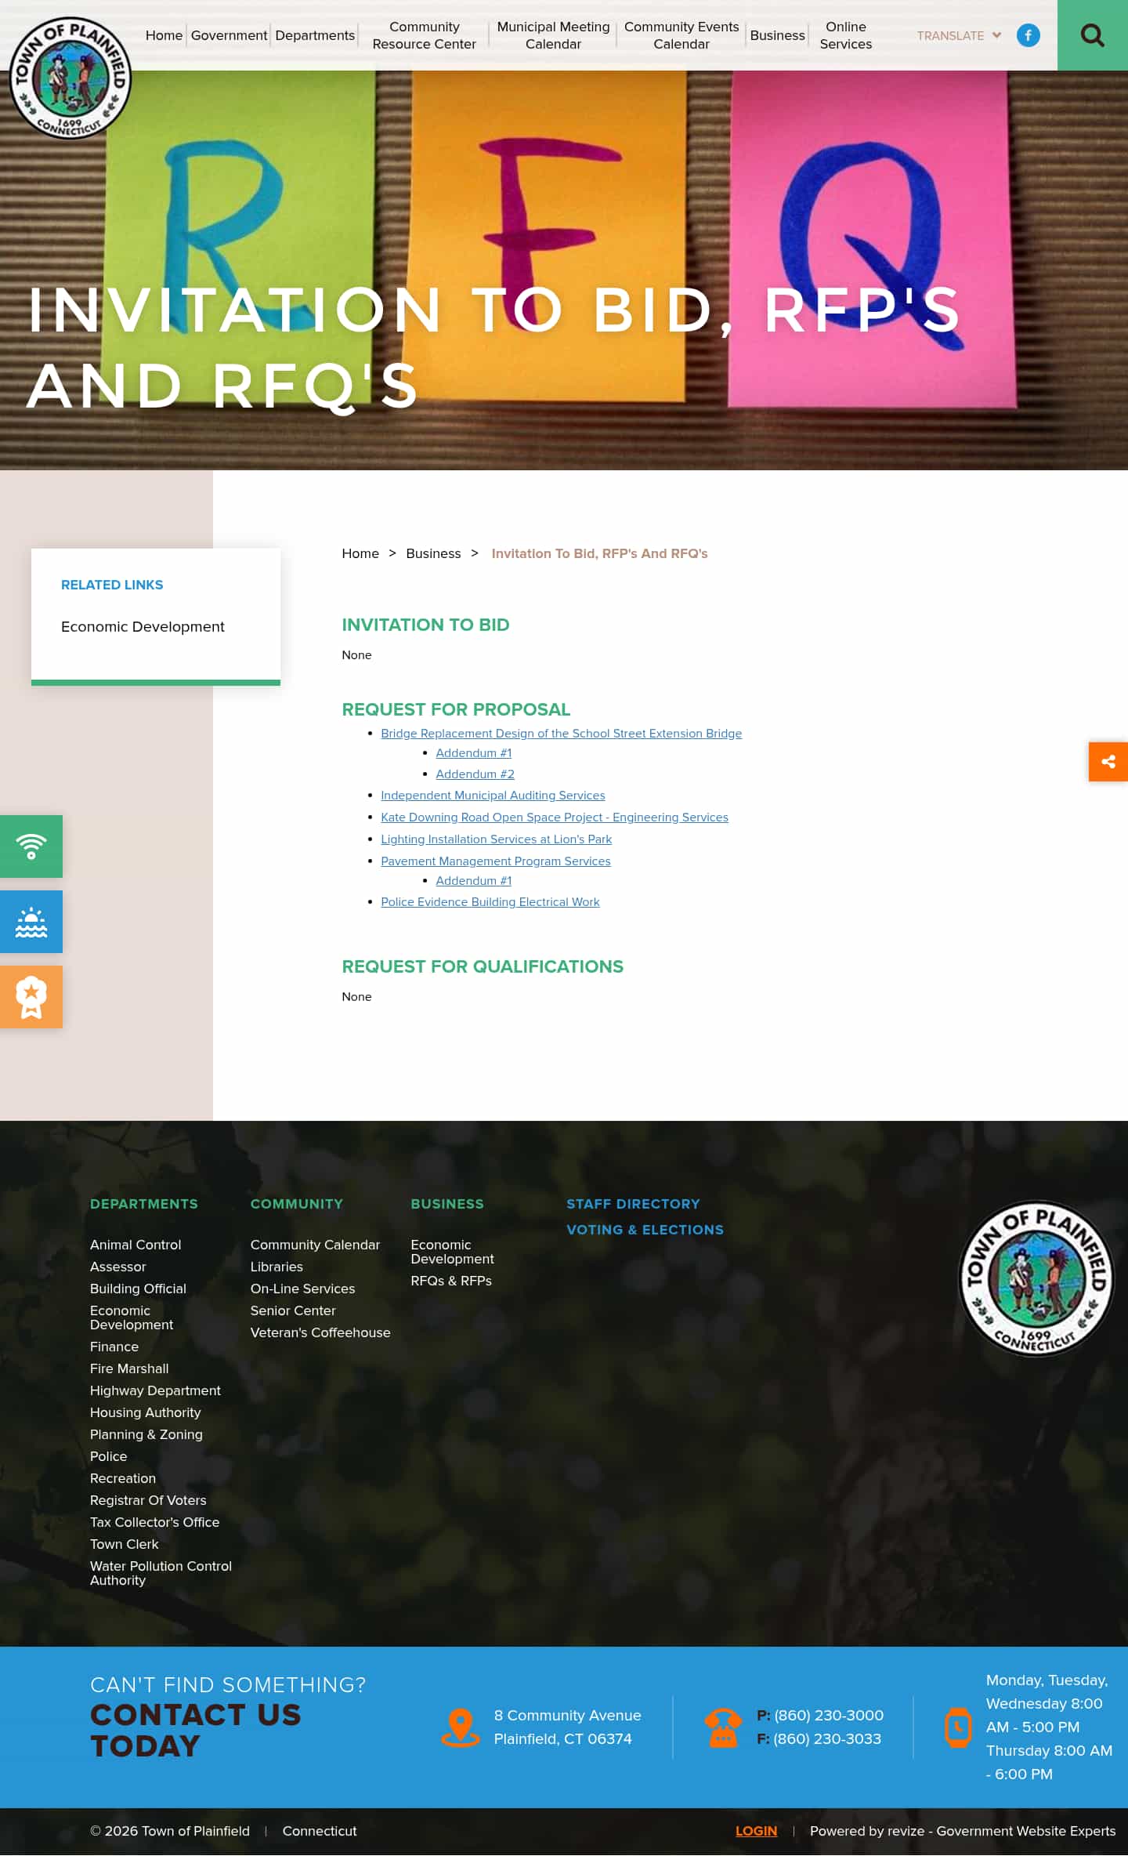
Task: Open Pavement Management Program Services link
Action: tap(495, 861)
